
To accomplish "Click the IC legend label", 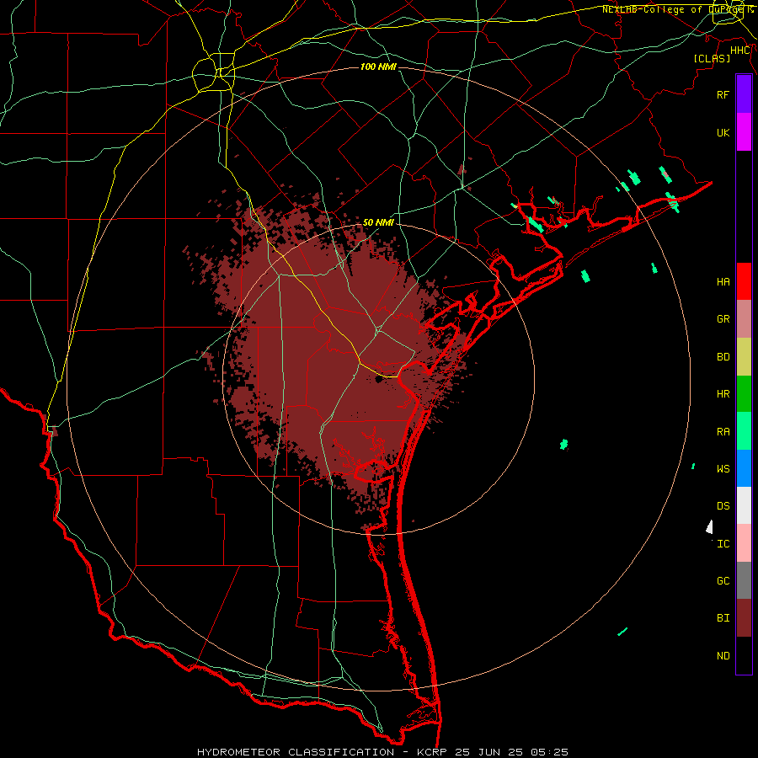I will click(723, 544).
